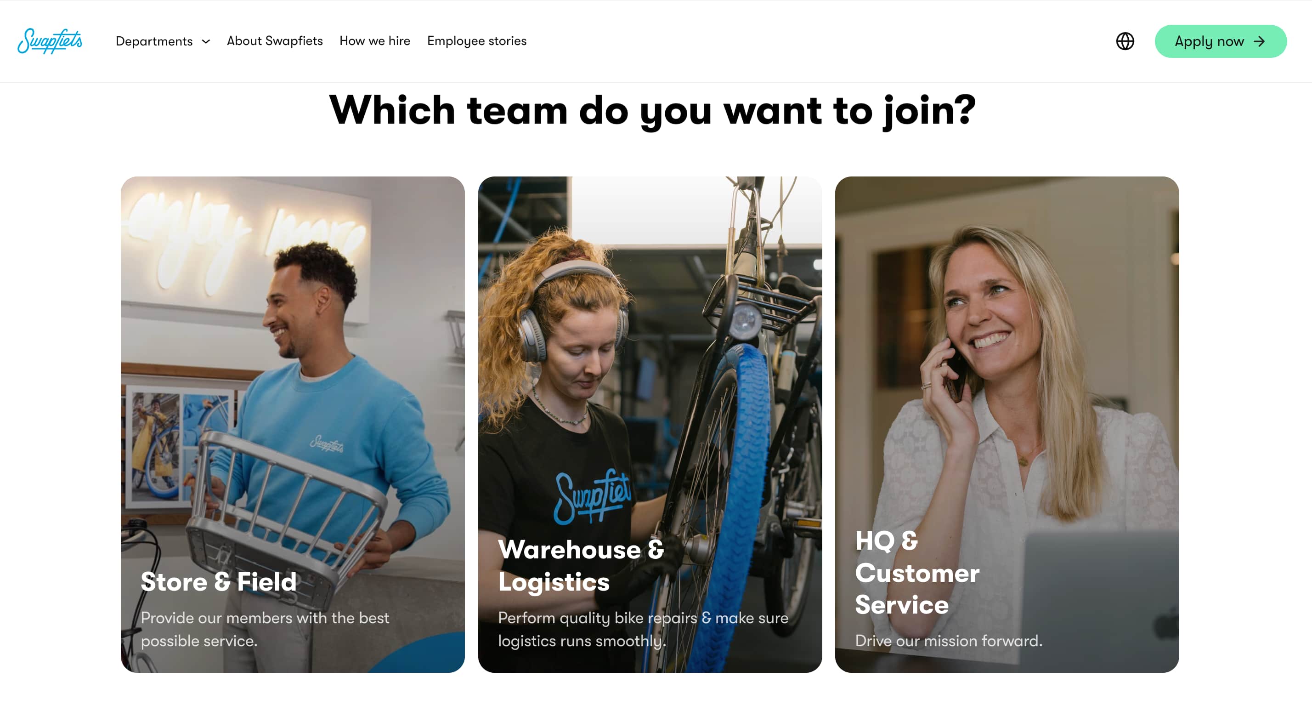Go to About Swapfiets page

pyautogui.click(x=275, y=41)
